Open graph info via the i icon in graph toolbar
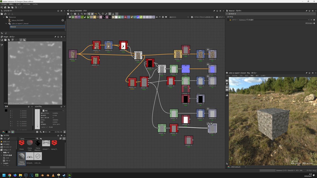 (x=78, y=14)
